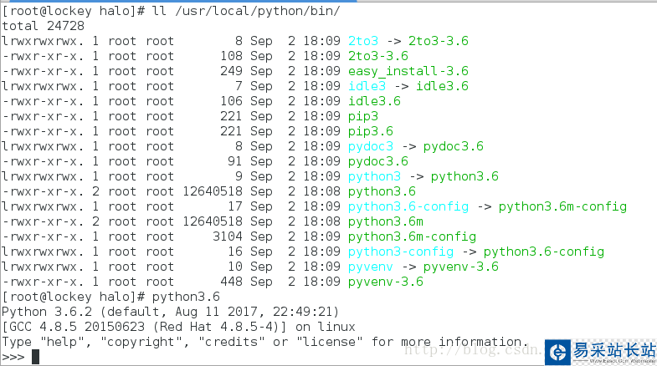
Task: Click the cyan python3-config symlink name
Action: tap(401, 252)
